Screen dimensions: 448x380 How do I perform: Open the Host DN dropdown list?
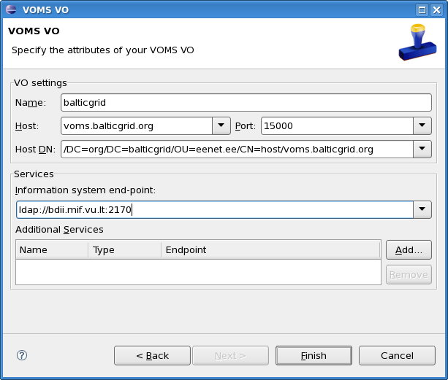pyautogui.click(x=422, y=149)
